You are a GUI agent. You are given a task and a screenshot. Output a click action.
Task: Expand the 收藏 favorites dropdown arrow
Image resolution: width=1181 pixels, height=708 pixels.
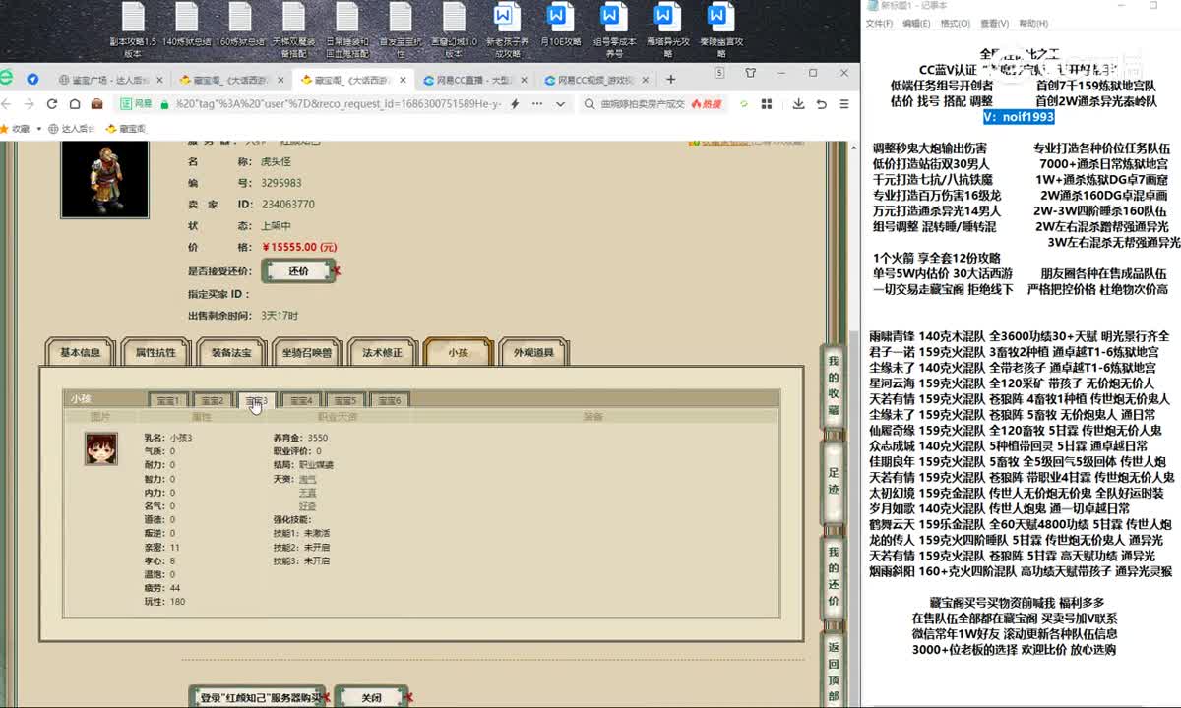pyautogui.click(x=37, y=129)
